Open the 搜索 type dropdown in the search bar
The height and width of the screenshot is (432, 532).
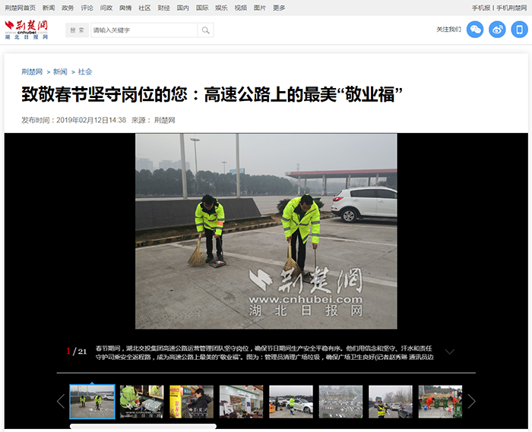(x=77, y=30)
